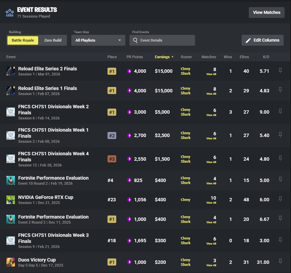Open the Reload Elite Series 2 Finals thumbnail
Screen dimensions: 291x273
tap(10, 71)
